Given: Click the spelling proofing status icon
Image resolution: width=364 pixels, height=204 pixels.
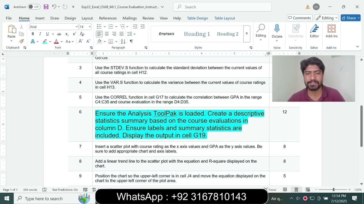Looking at the screenshot, I should [x=44, y=190].
